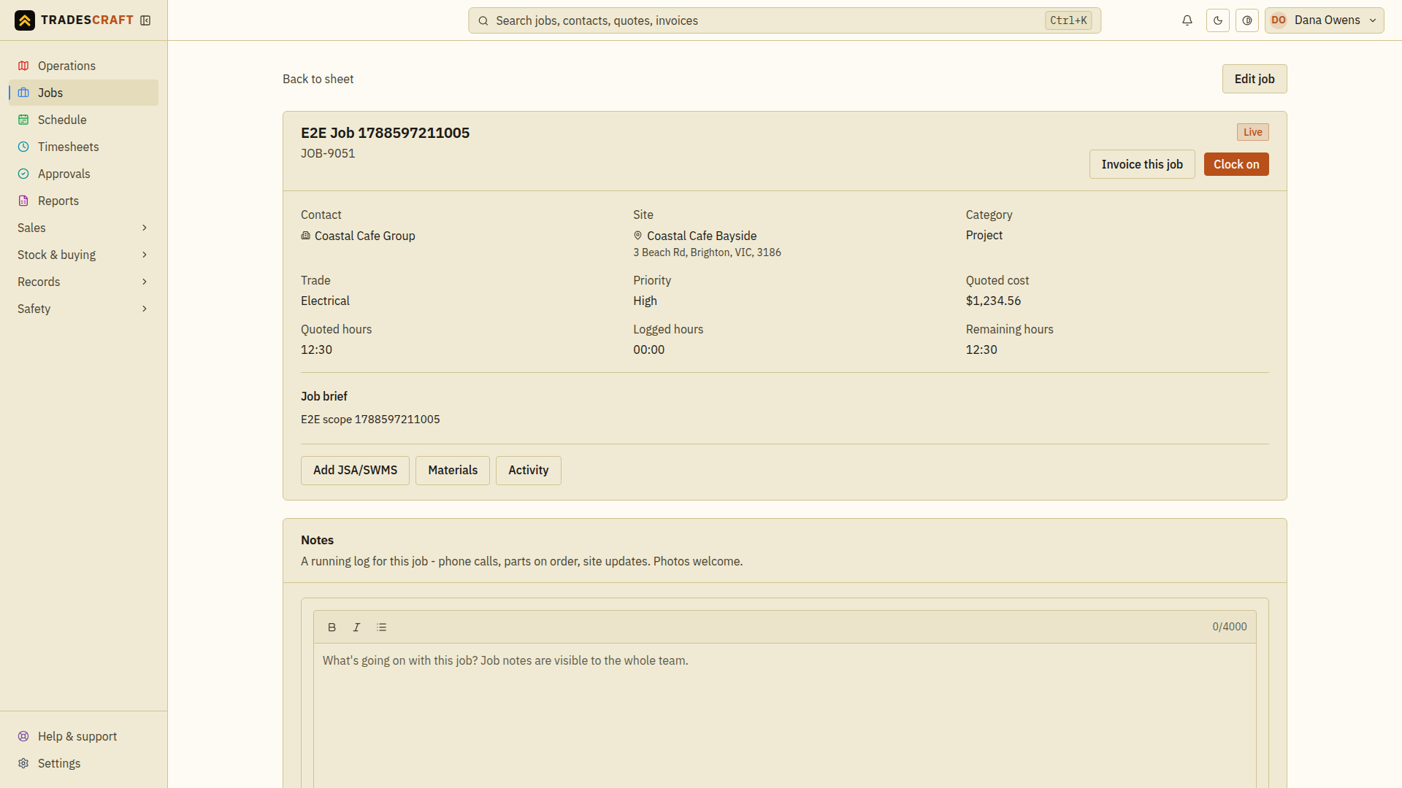Click the 0/4000 character counter
Viewport: 1402px width, 788px height.
point(1230,627)
